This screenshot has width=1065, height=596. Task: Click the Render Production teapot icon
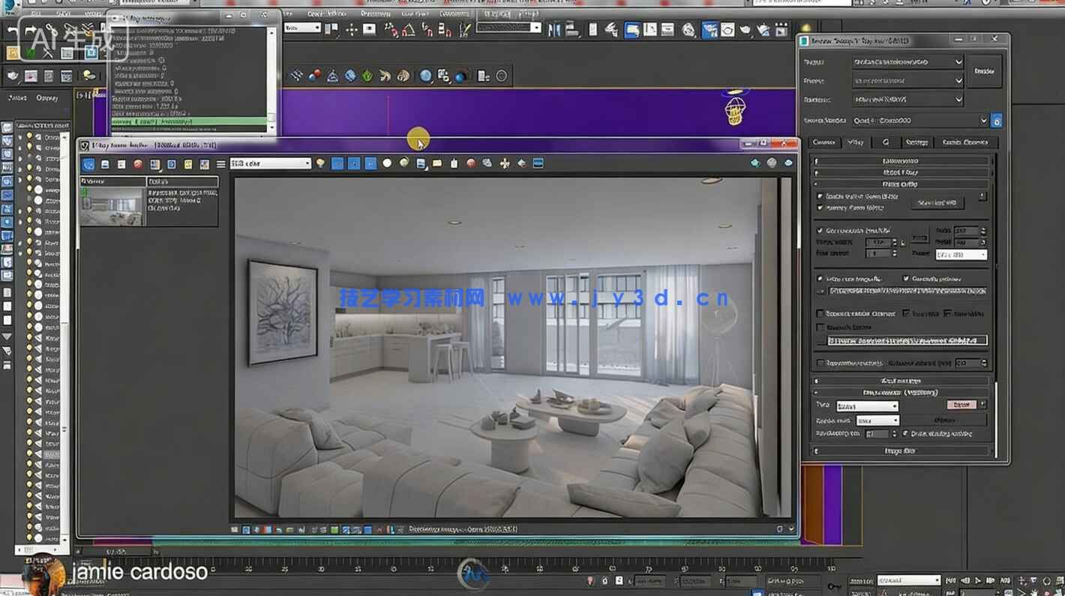763,29
